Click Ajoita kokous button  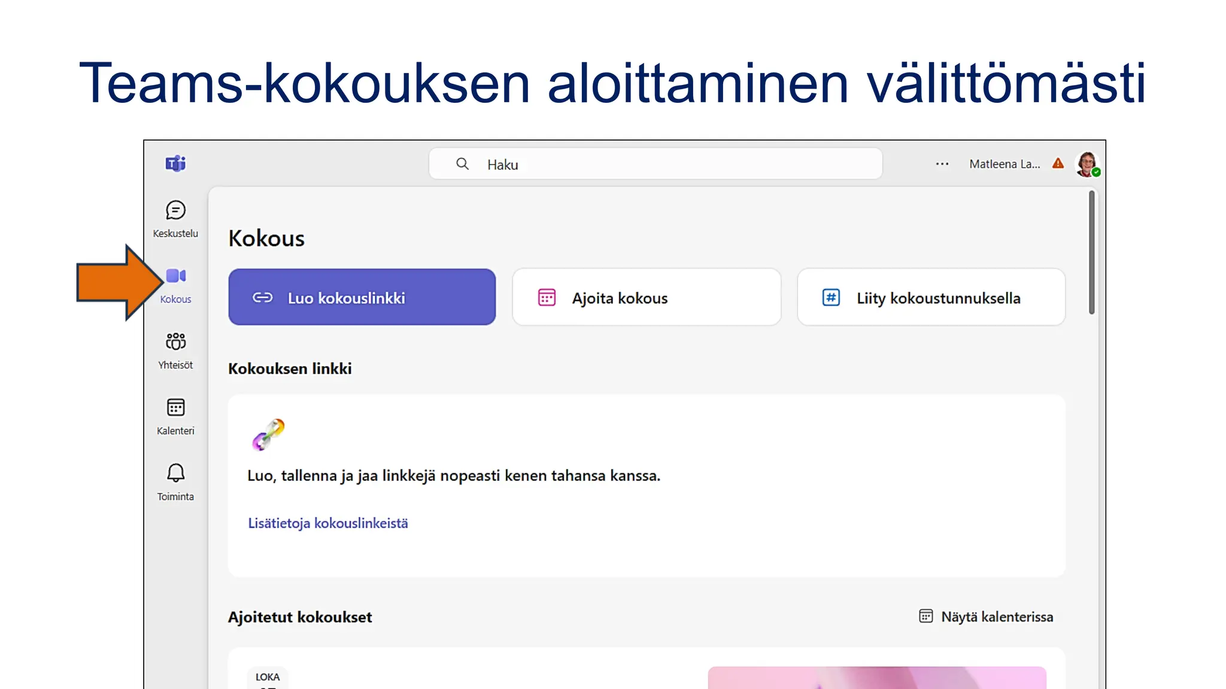point(647,297)
